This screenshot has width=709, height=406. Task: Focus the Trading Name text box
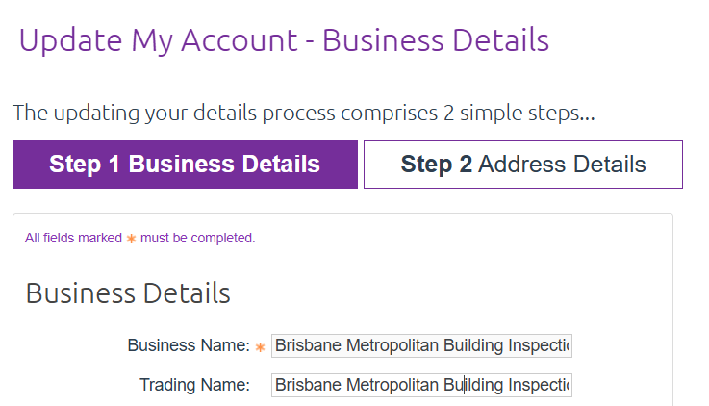pos(421,385)
